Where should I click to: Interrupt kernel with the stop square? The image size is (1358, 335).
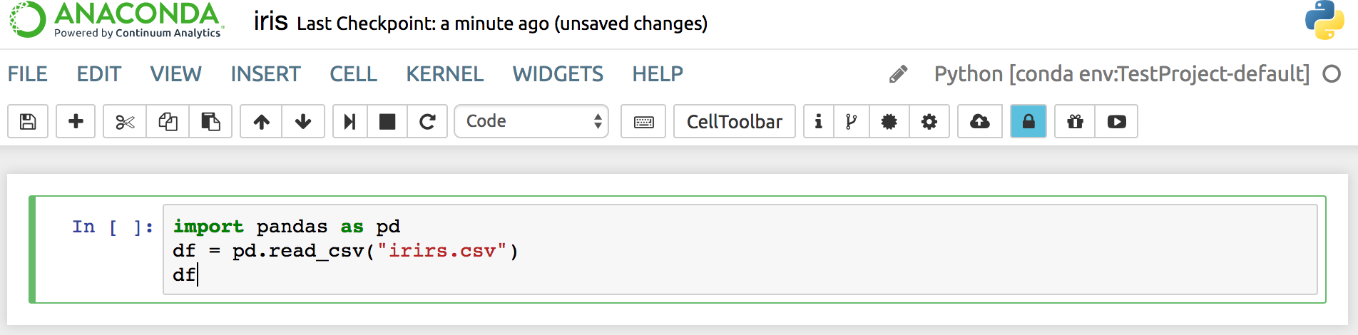tap(387, 121)
